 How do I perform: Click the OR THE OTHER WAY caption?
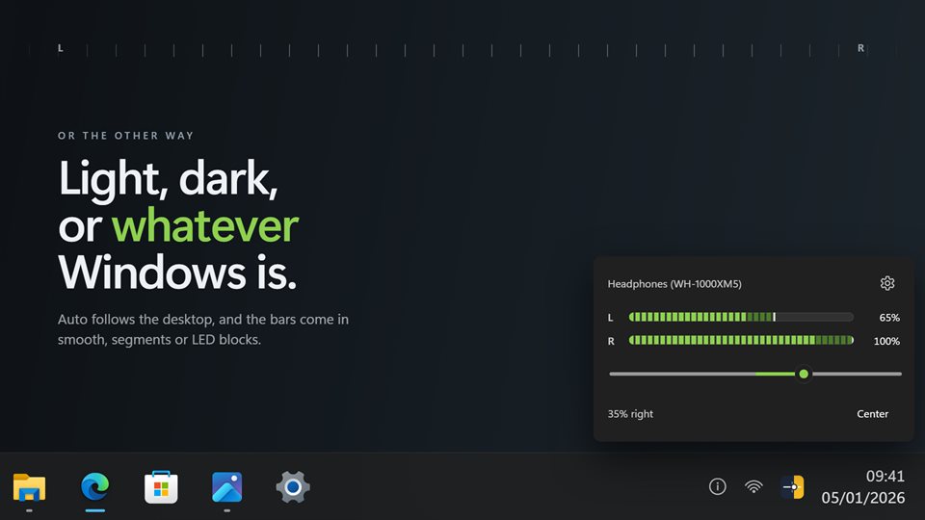pyautogui.click(x=125, y=136)
